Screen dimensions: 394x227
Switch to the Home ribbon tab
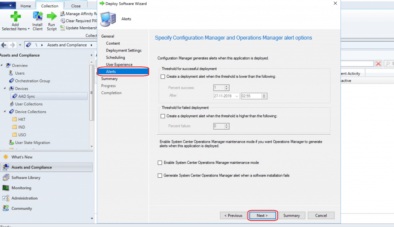26,6
